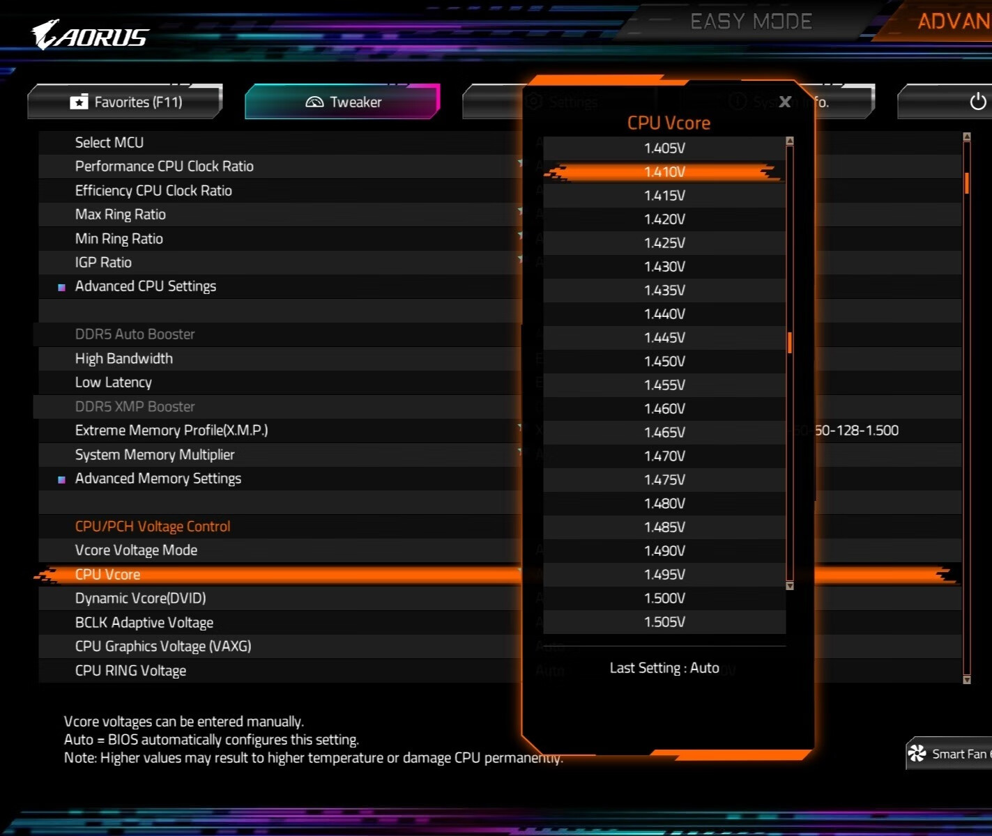Select 1.475V voltage option
Image resolution: width=992 pixels, height=836 pixels.
(664, 479)
